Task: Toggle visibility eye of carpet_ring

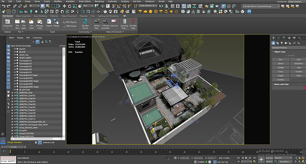Action: [15, 55]
